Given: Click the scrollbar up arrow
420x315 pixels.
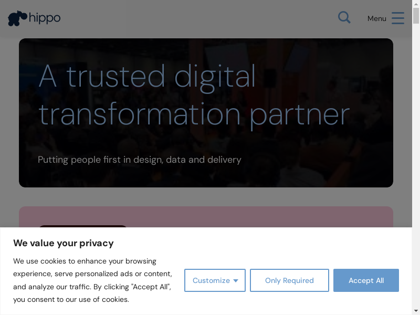Looking at the screenshot, I should point(416,4).
